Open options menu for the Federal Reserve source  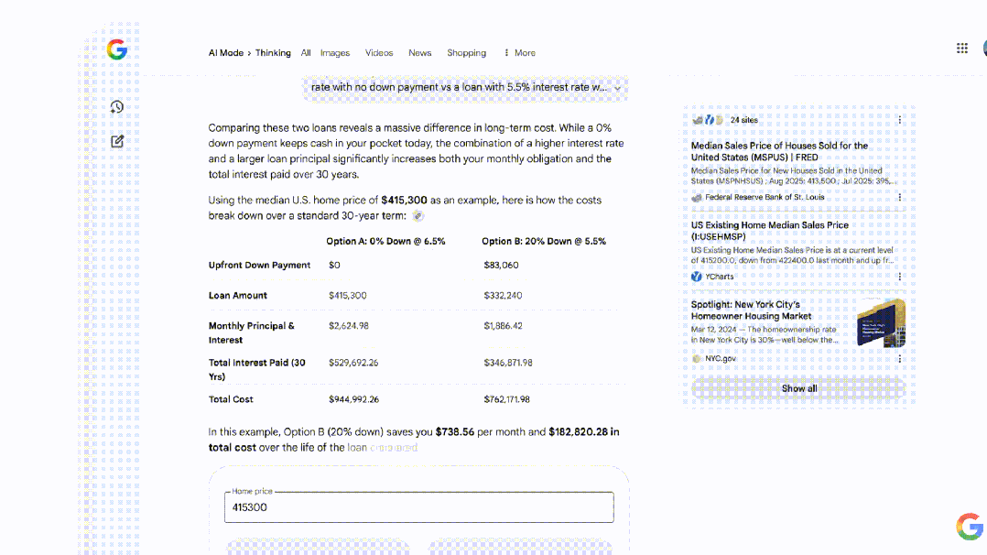899,197
